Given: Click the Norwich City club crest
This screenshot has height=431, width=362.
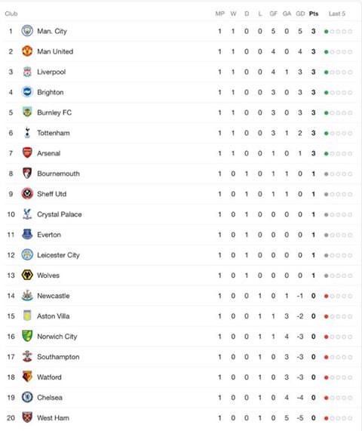Looking at the screenshot, I should (27, 336).
